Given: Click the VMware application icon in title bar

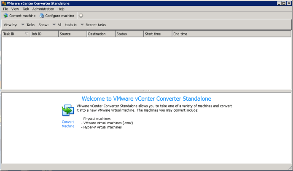Looking at the screenshot, I should coord(4,3).
